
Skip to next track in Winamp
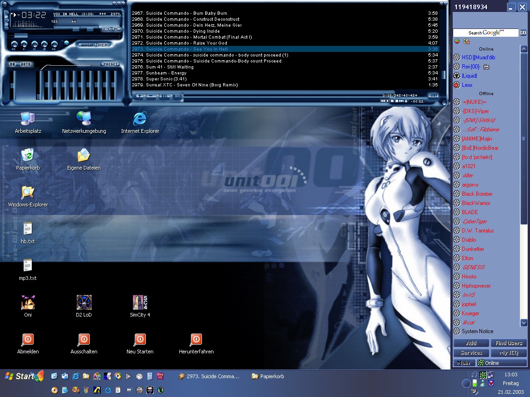pos(55,45)
